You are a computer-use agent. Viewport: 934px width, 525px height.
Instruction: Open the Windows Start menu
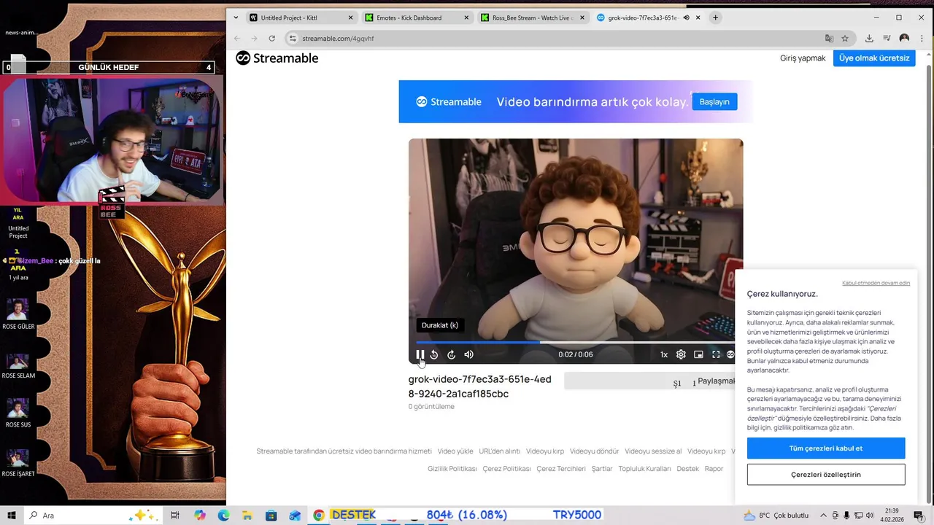pos(11,516)
